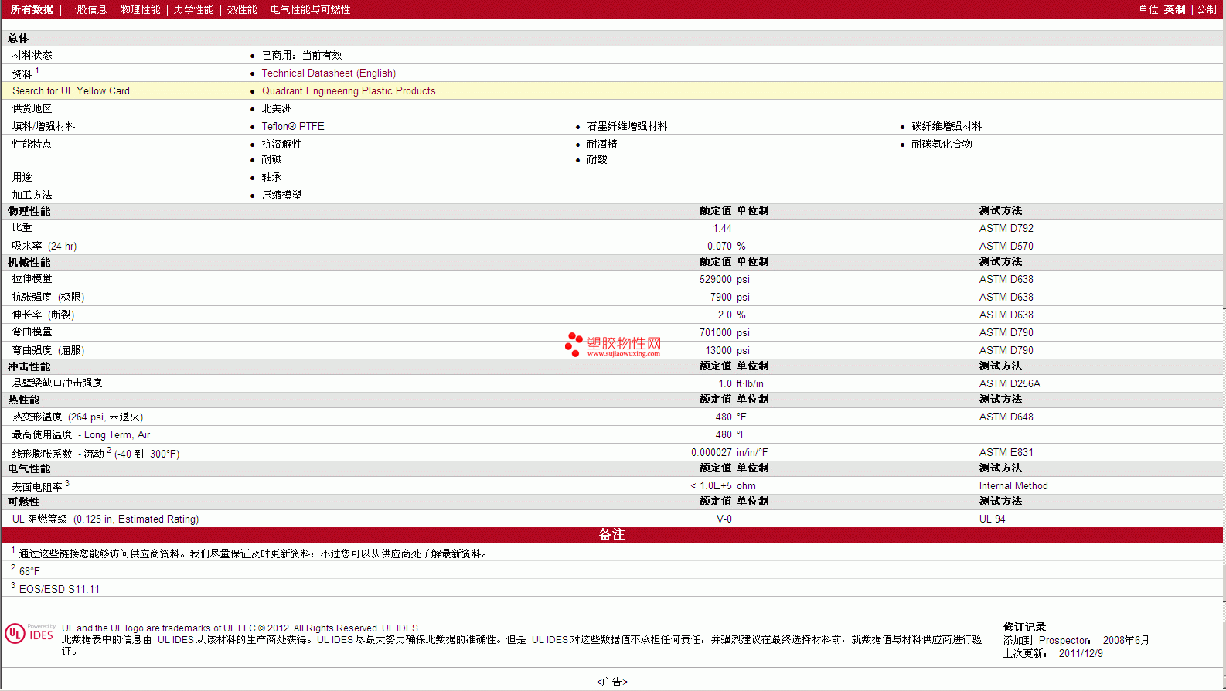Screen dimensions: 1226x691
Task: Switch units to 公制
Action: (x=1207, y=10)
